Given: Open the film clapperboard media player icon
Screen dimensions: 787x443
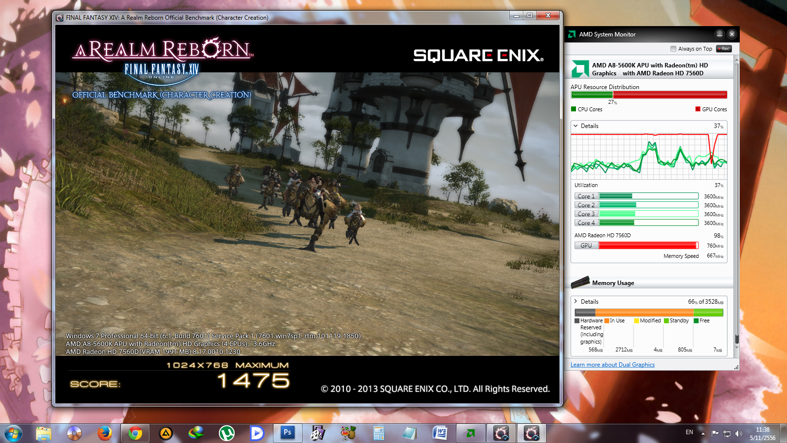Looking at the screenshot, I should click(x=318, y=433).
